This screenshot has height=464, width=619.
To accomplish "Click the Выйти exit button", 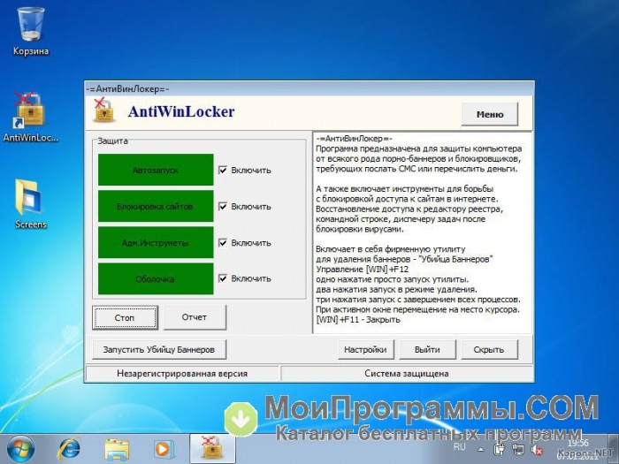I will click(427, 350).
